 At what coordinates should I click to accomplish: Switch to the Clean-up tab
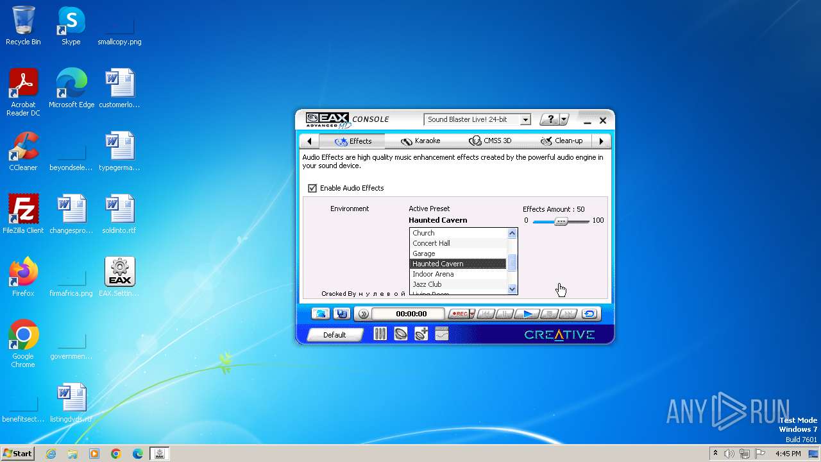coord(561,141)
